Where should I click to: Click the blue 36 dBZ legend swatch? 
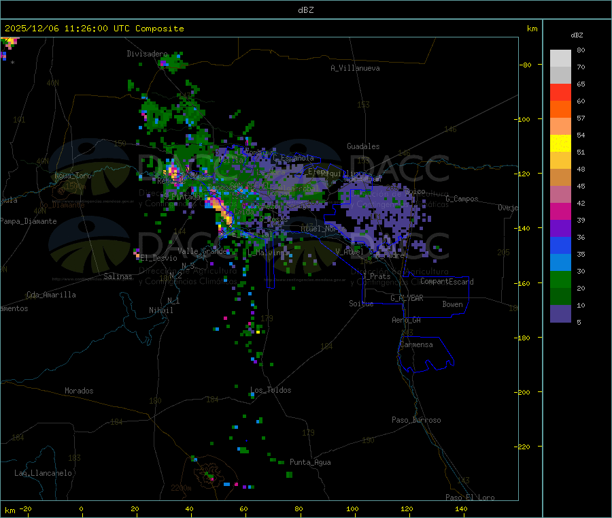click(x=560, y=245)
